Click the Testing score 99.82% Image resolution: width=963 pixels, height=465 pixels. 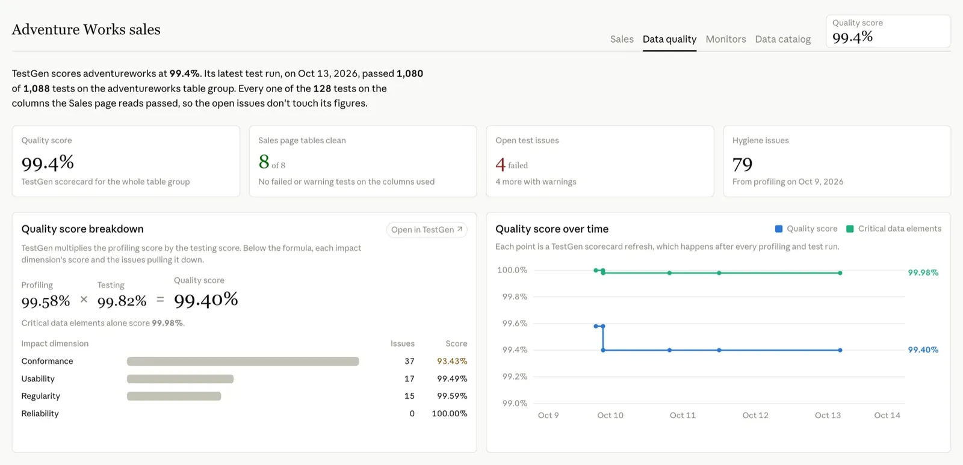click(122, 301)
